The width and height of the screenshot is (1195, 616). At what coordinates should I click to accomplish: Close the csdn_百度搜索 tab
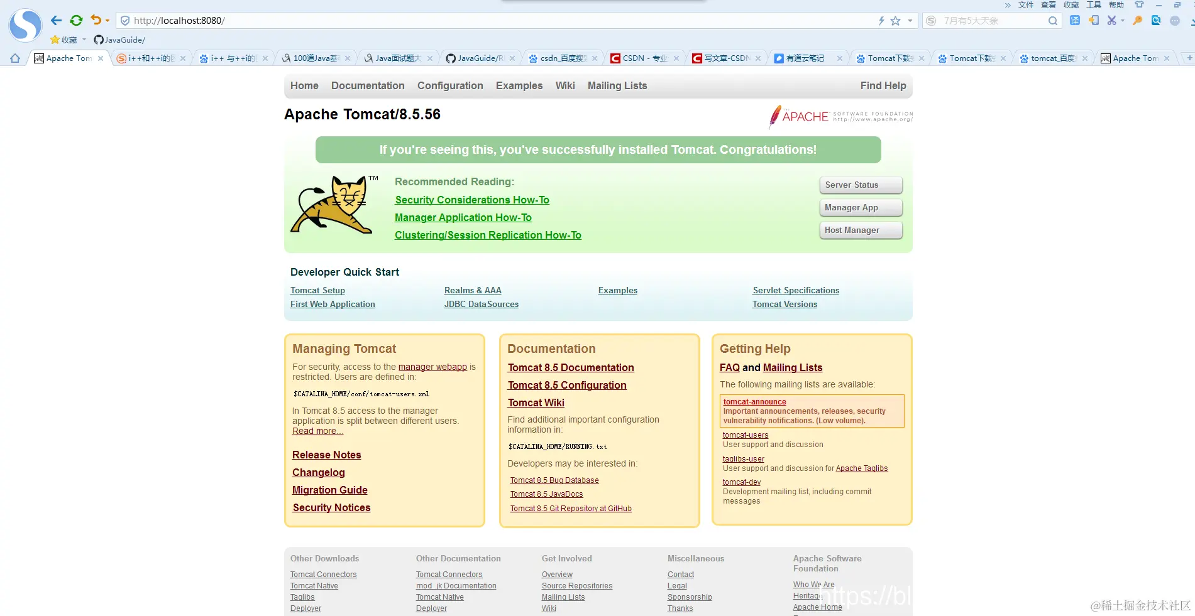tap(594, 58)
